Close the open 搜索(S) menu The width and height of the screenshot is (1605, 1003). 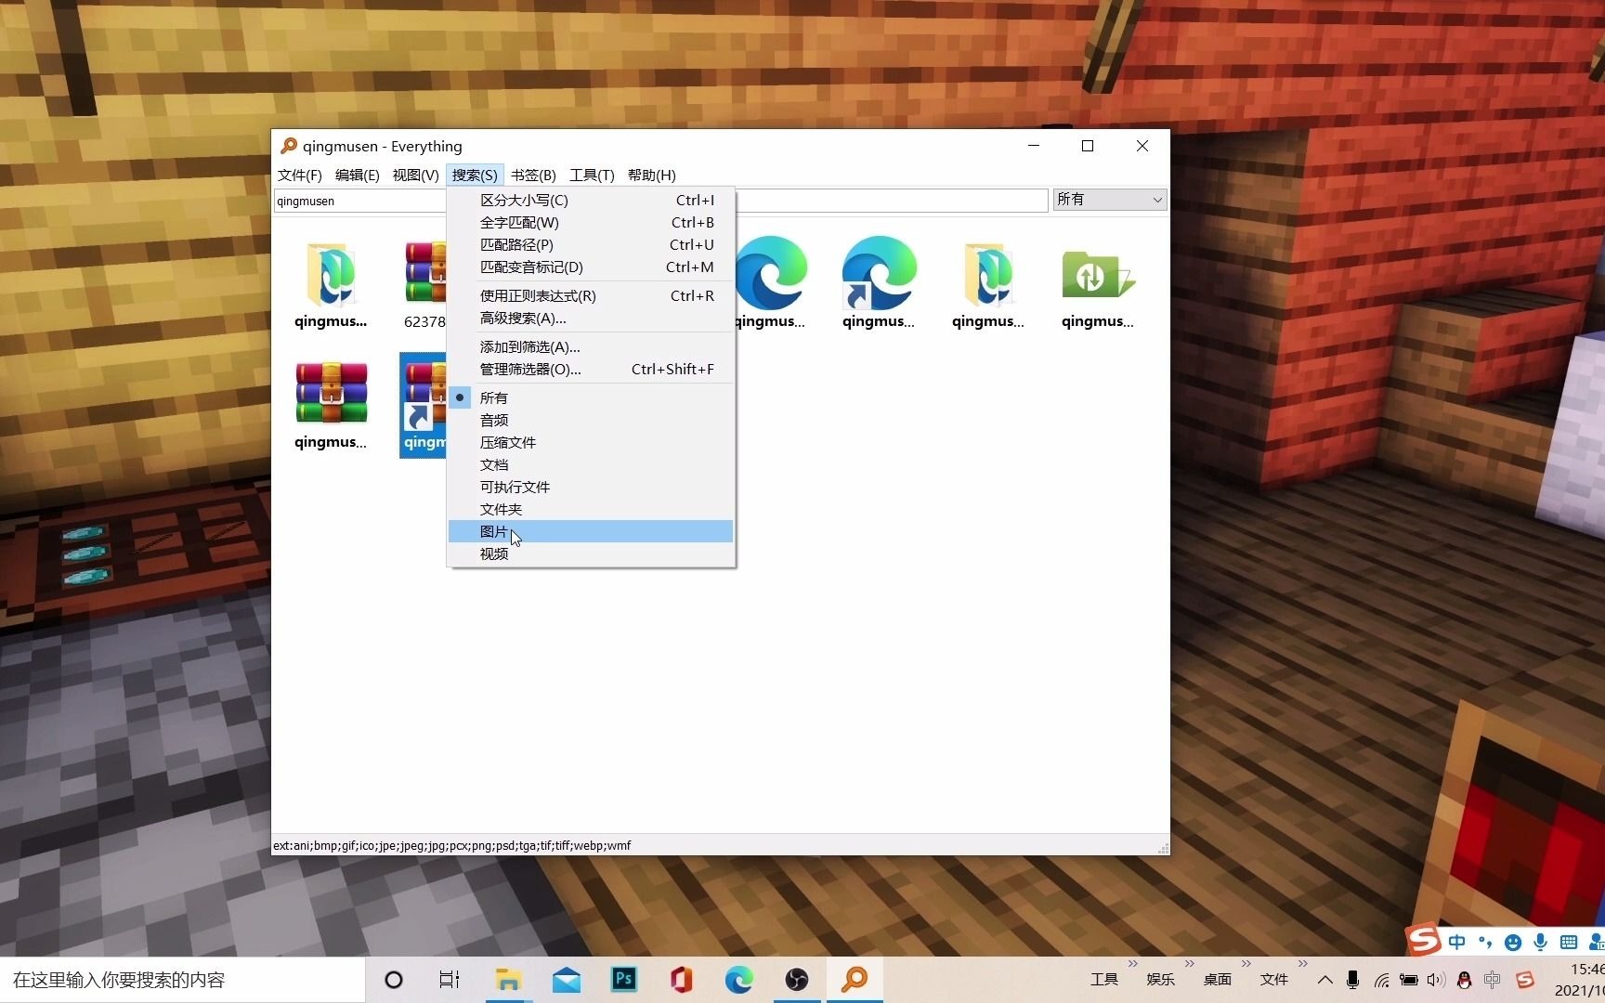(x=475, y=175)
